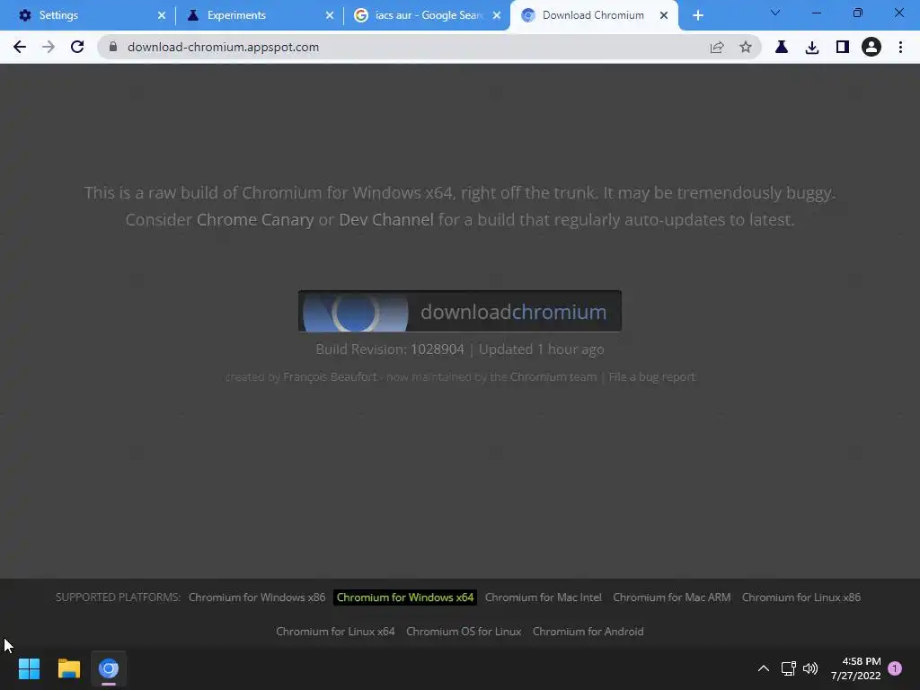Click the downloadchromium download button
Screen dimensions: 920x690
459,311
